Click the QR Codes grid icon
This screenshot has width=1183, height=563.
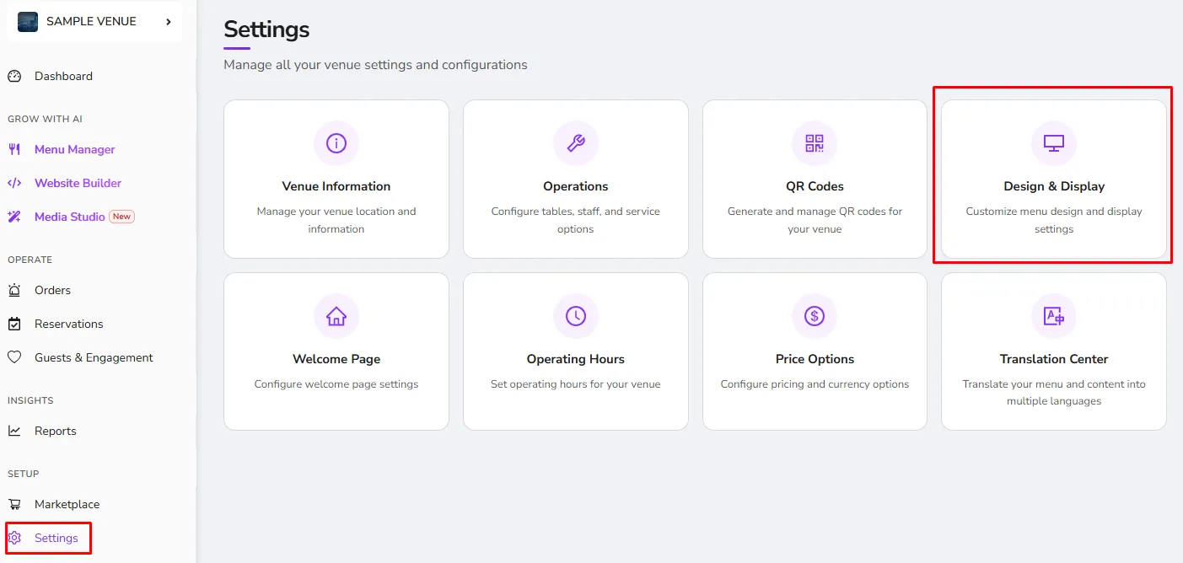point(815,143)
